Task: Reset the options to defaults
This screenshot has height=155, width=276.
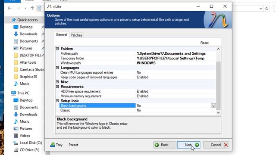Action: pos(204,43)
